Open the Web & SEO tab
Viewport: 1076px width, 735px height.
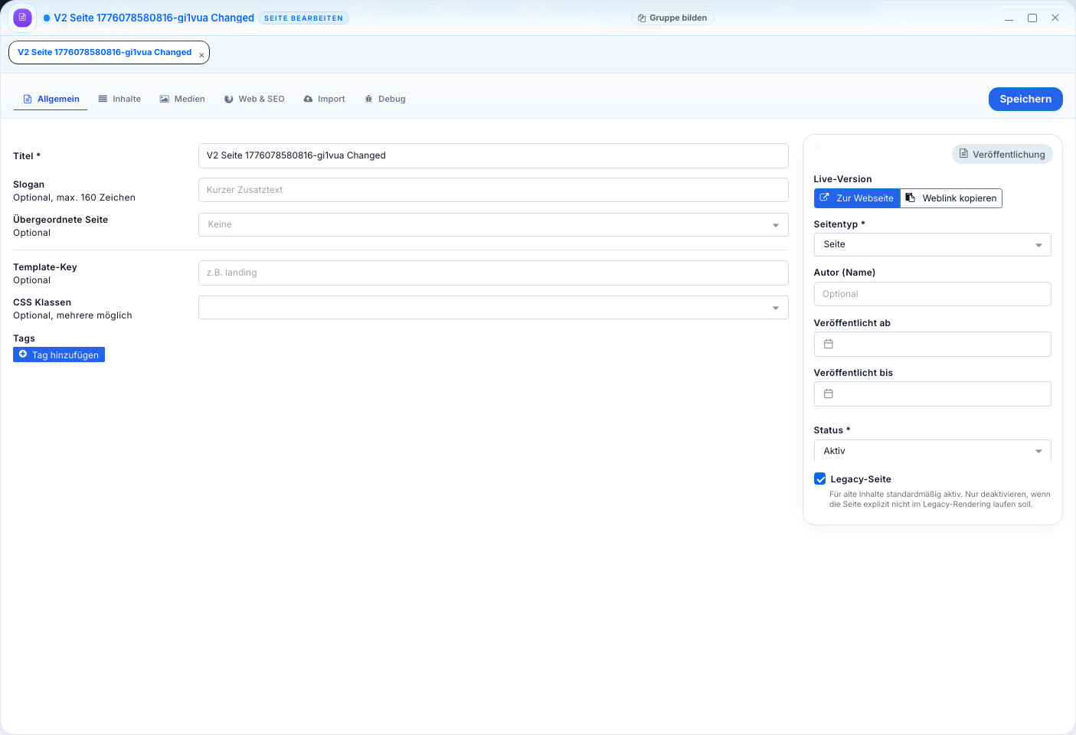pyautogui.click(x=254, y=100)
